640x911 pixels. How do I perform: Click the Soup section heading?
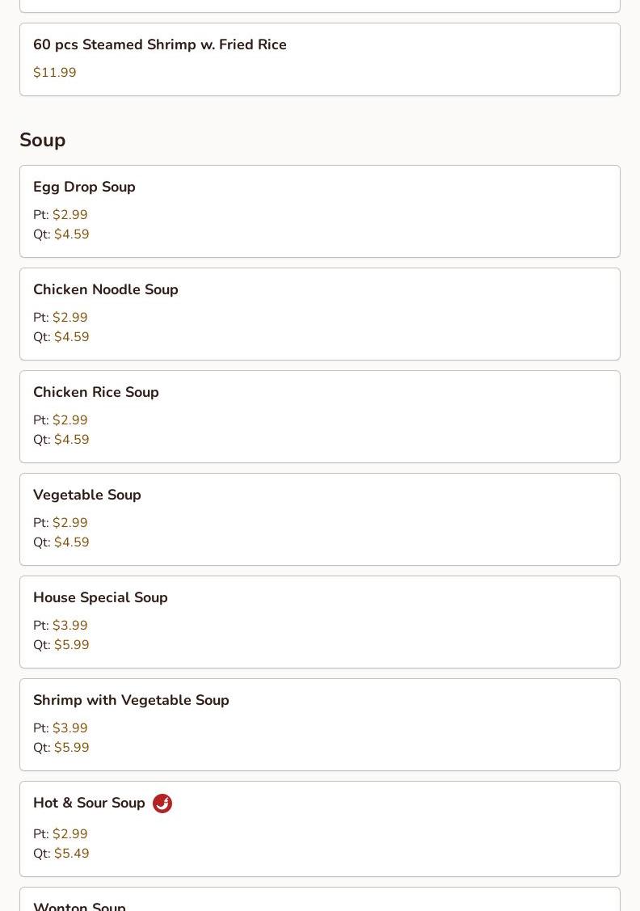coord(43,141)
